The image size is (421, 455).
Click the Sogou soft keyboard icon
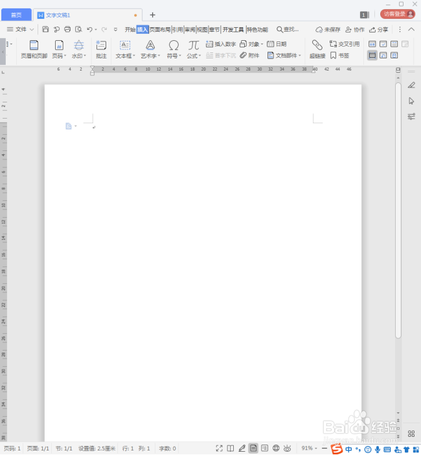click(387, 450)
